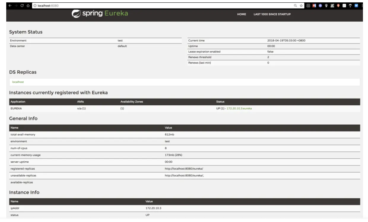This screenshot has width=368, height=222.
Task: Click the Current time value 2018-04-19T05:33:00 +0800
Action: point(286,41)
